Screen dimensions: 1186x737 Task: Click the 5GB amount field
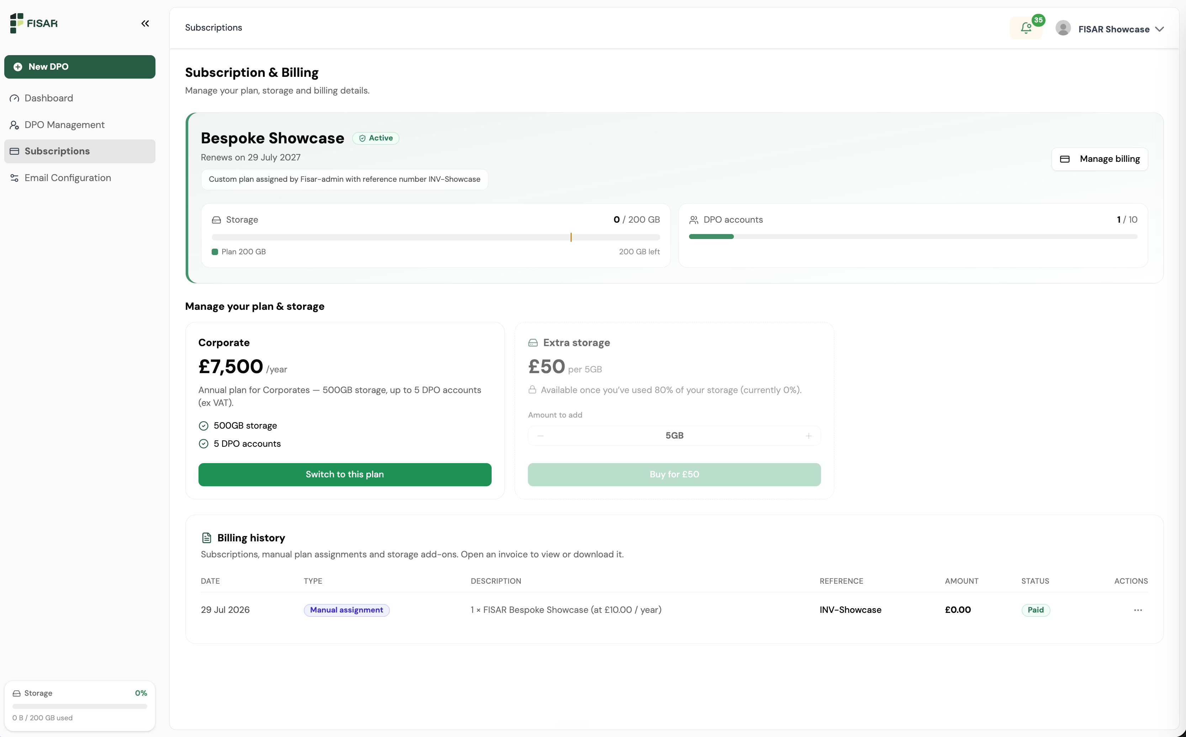[x=674, y=436]
